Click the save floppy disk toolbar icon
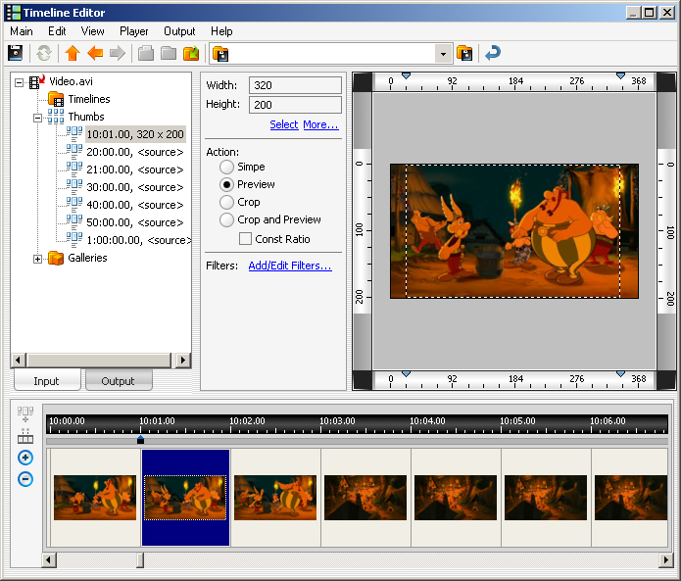Image resolution: width=681 pixels, height=581 pixels. pyautogui.click(x=16, y=53)
